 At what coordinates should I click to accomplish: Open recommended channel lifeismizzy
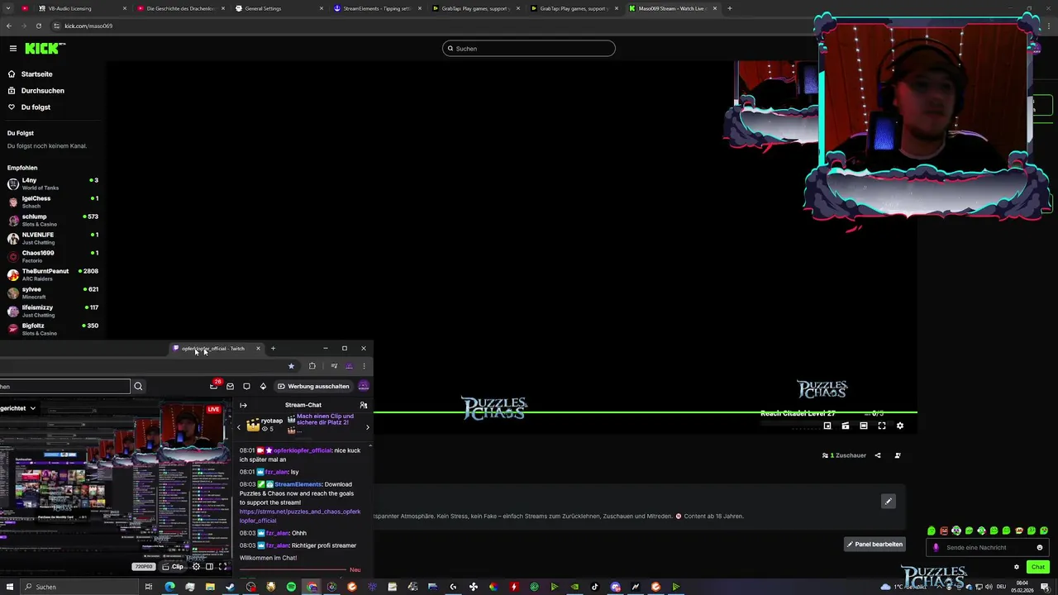(x=52, y=311)
